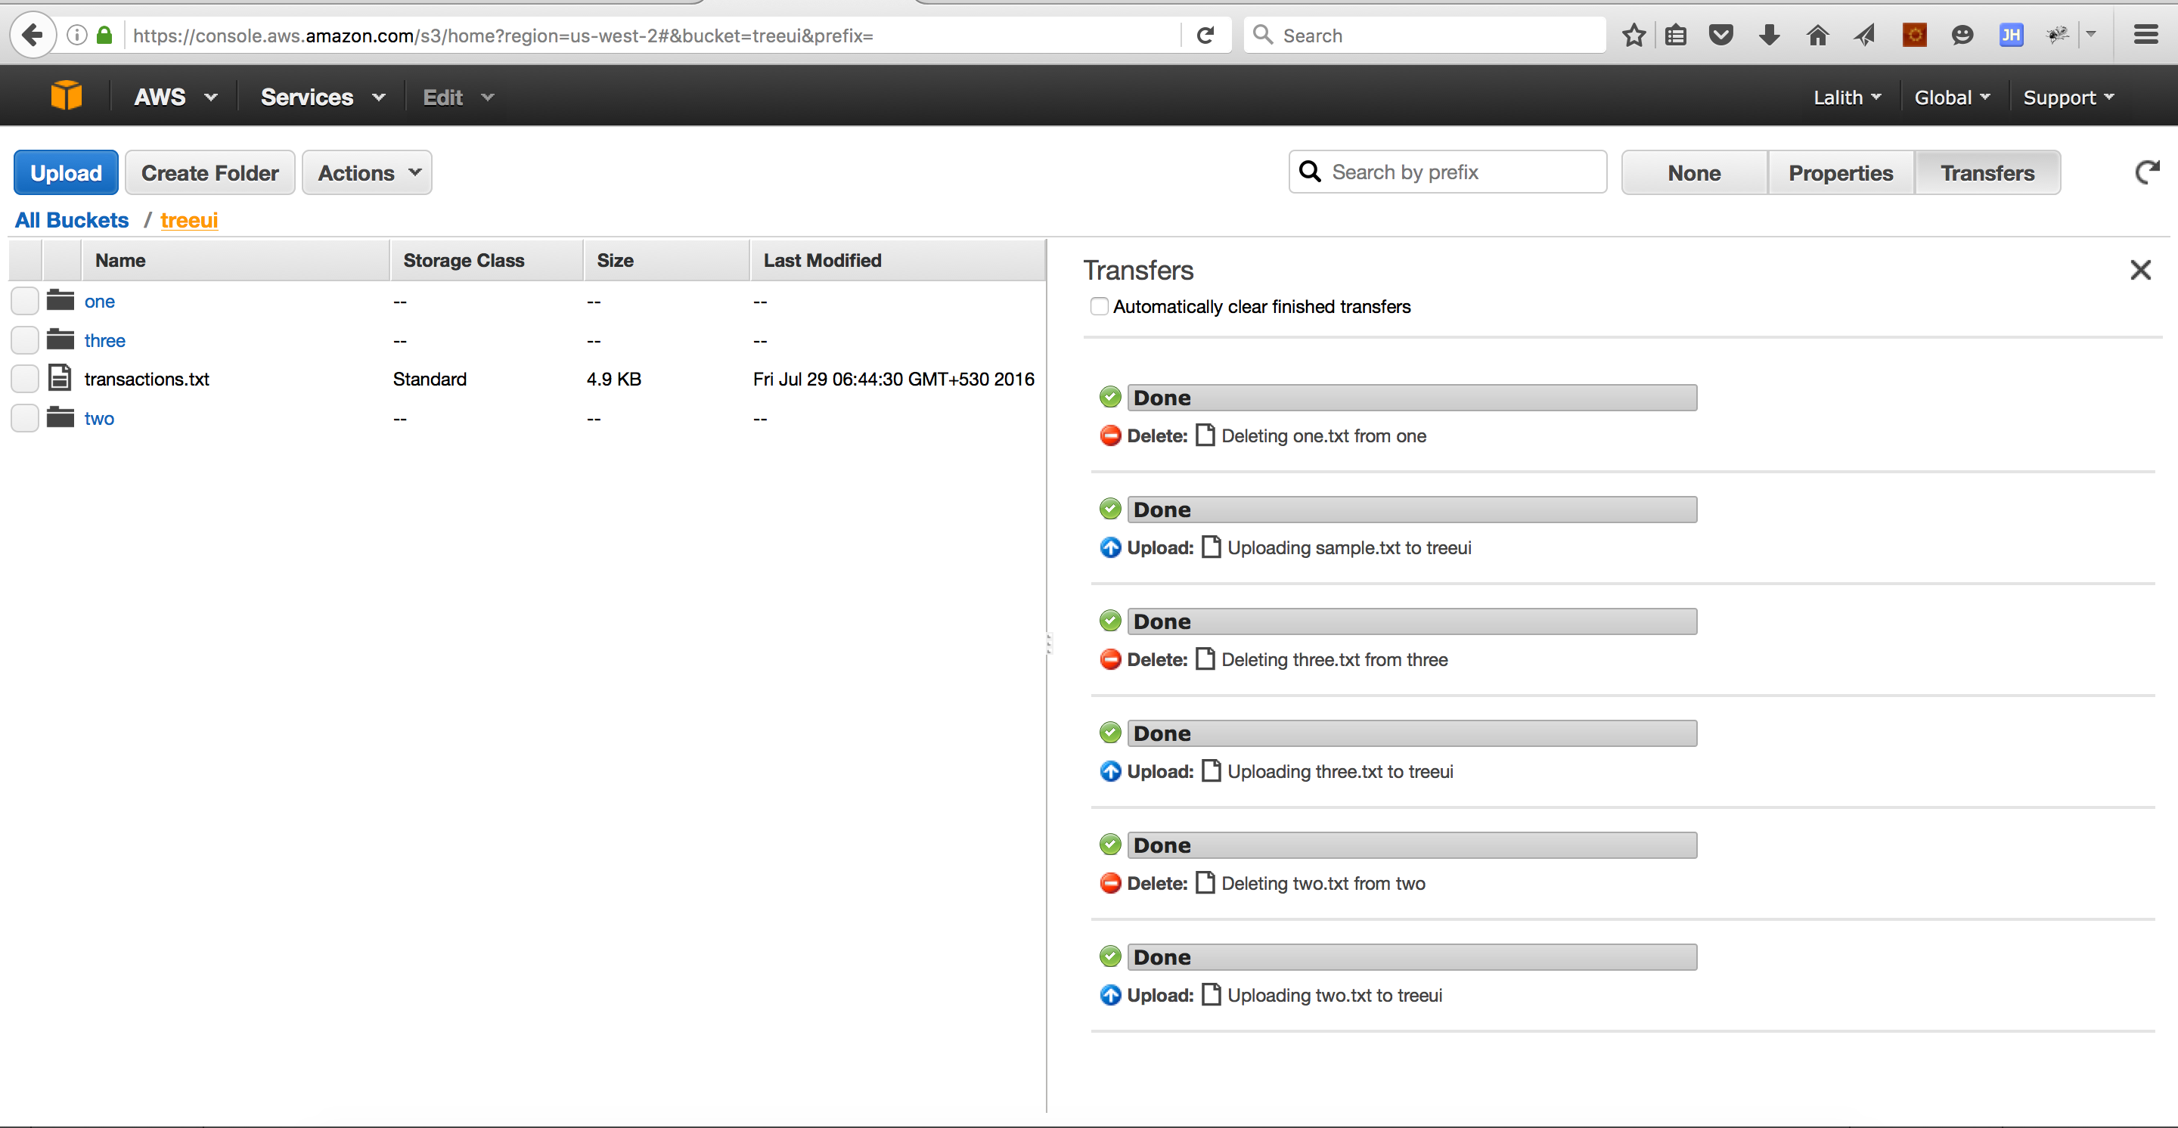Open the Actions dropdown
2178x1128 pixels.
tap(367, 172)
